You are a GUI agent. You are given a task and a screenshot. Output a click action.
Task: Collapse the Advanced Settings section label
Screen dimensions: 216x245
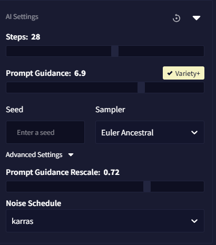34,155
